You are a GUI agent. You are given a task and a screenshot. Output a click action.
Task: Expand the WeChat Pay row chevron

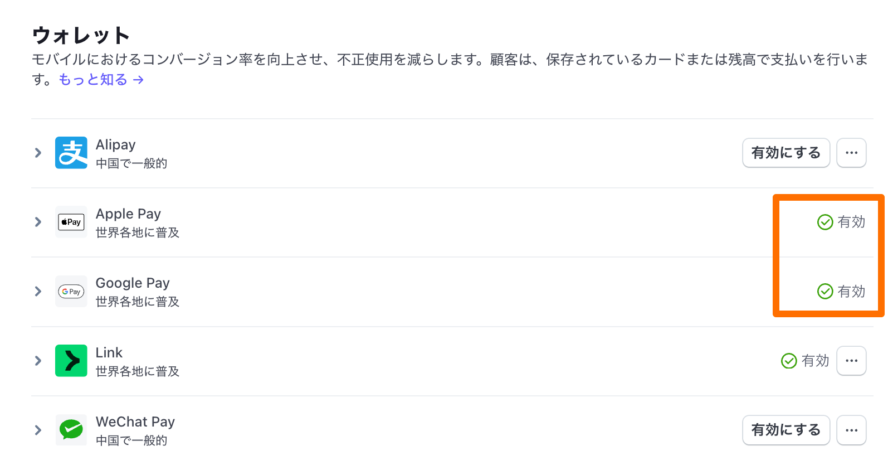[38, 430]
